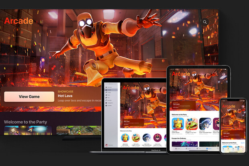This screenshot has height=166, width=249.
Task: Click the Hot Lava showcase card on the iPhone
Action: tap(233, 135)
